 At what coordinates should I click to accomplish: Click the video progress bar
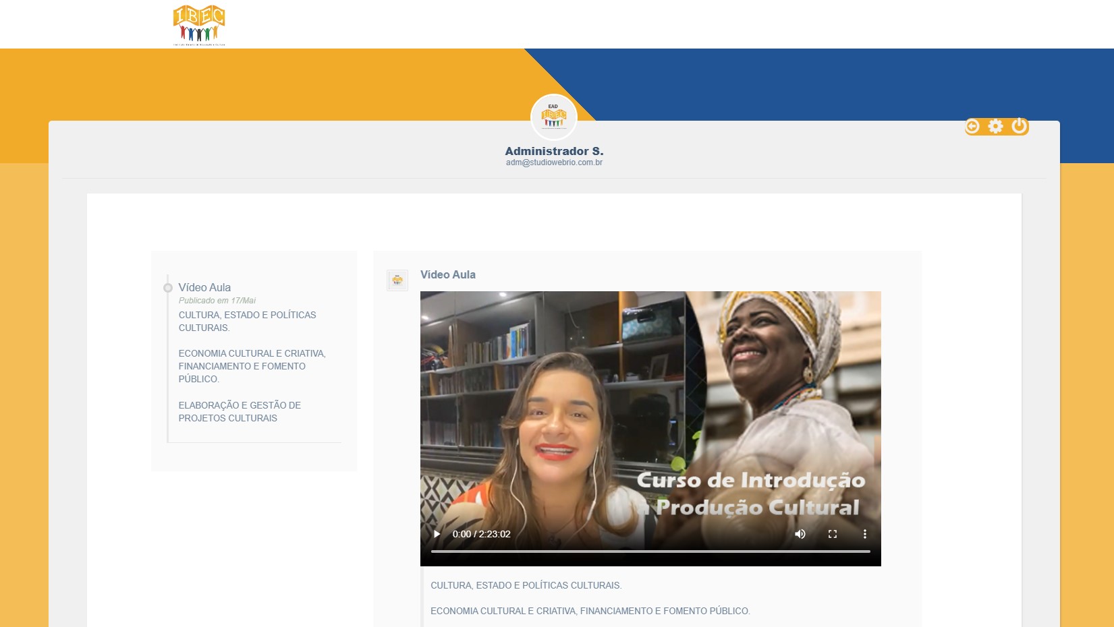click(650, 551)
